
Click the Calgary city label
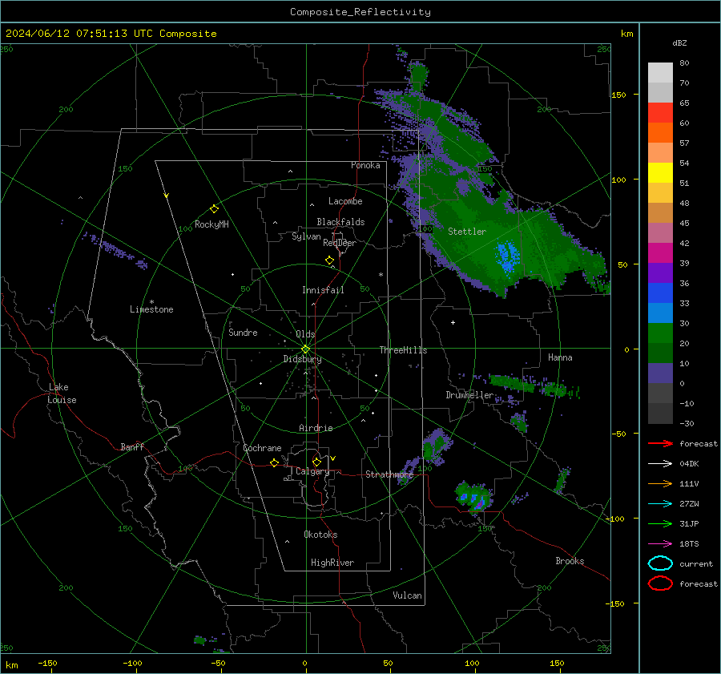(x=312, y=471)
